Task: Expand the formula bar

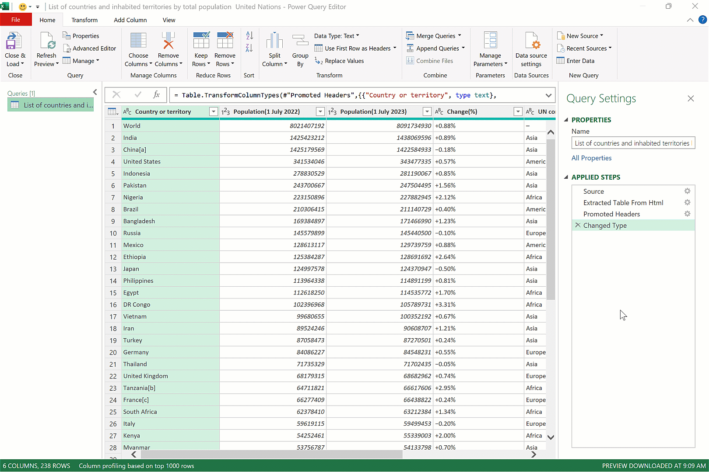Action: tap(548, 95)
